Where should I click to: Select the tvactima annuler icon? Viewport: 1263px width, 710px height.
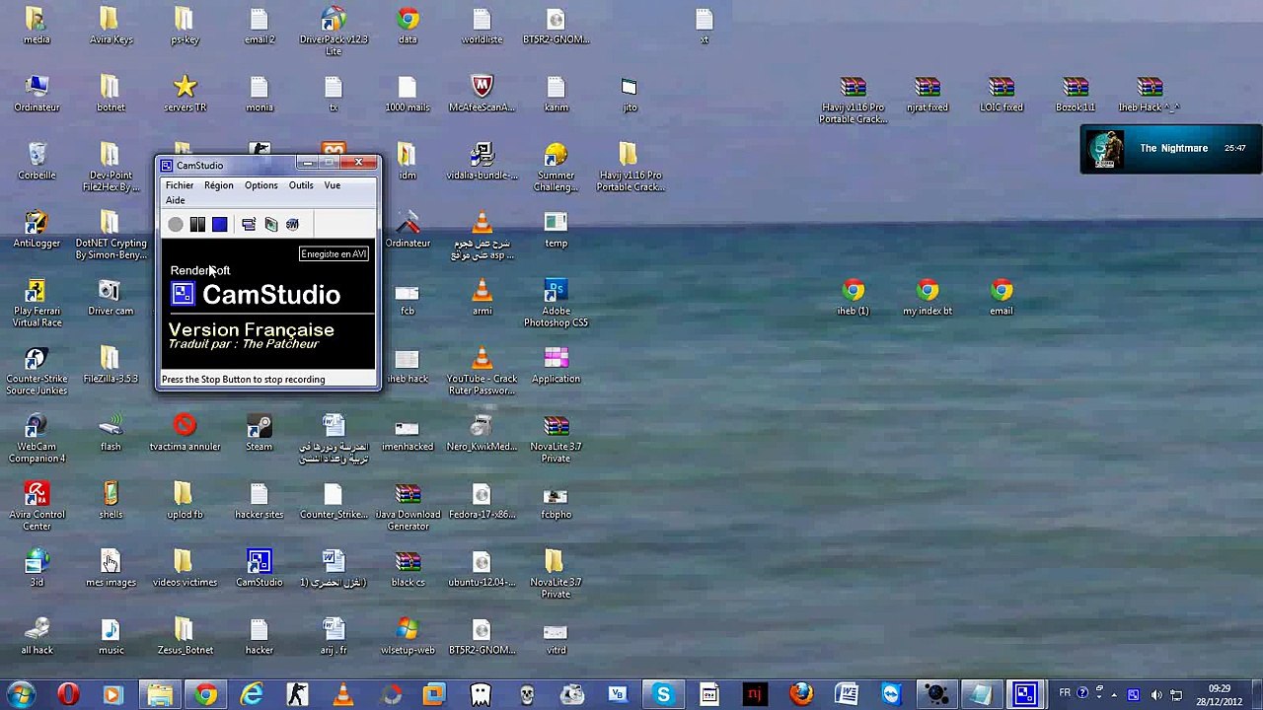[185, 433]
